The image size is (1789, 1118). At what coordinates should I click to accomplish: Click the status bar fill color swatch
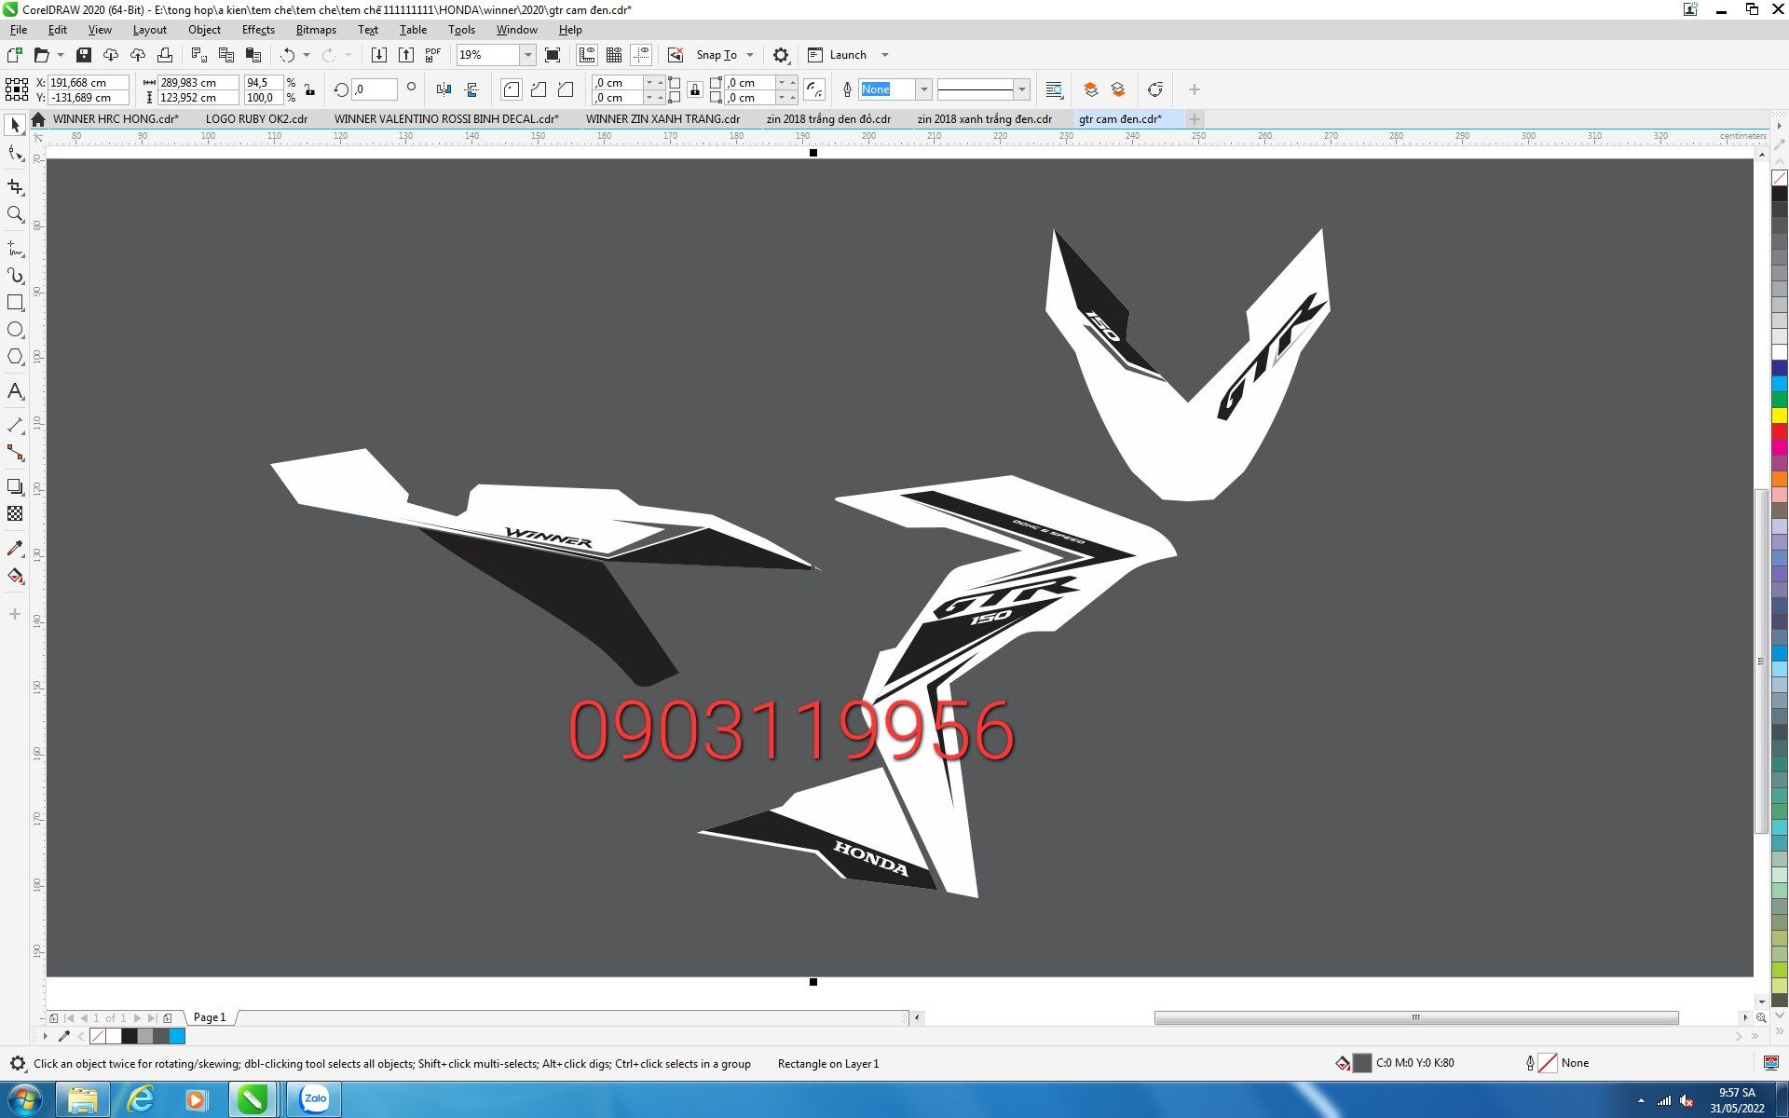(1362, 1063)
